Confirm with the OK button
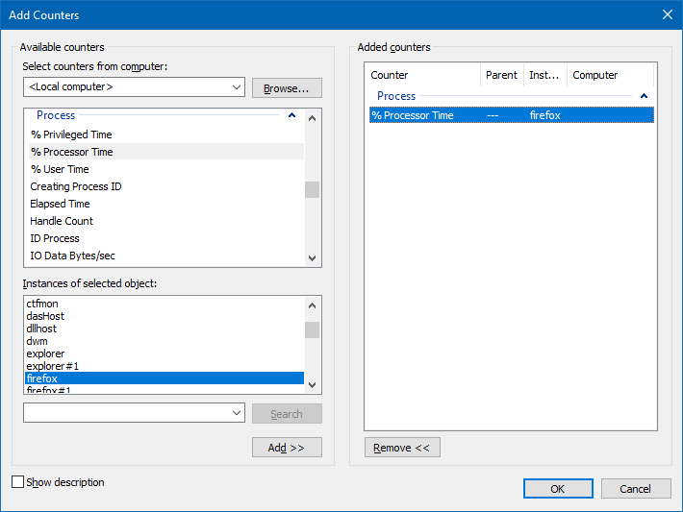The image size is (683, 512). click(558, 489)
